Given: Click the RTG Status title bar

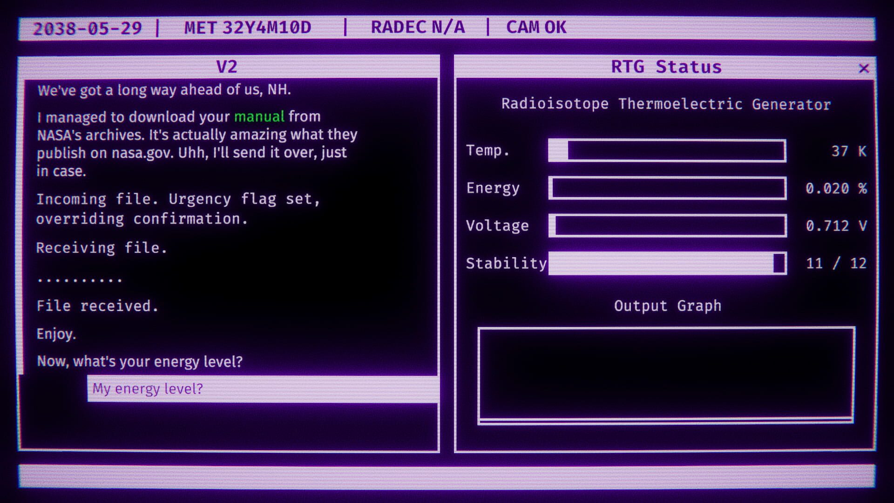Looking at the screenshot, I should (666, 67).
